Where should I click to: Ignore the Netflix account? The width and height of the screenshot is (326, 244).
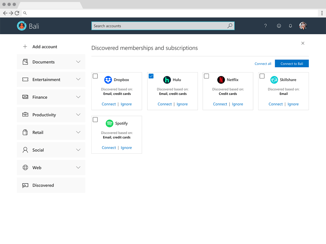click(237, 104)
